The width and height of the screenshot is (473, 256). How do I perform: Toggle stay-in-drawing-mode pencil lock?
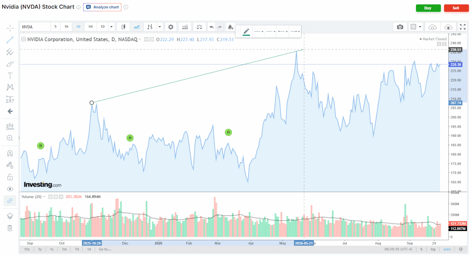10,165
